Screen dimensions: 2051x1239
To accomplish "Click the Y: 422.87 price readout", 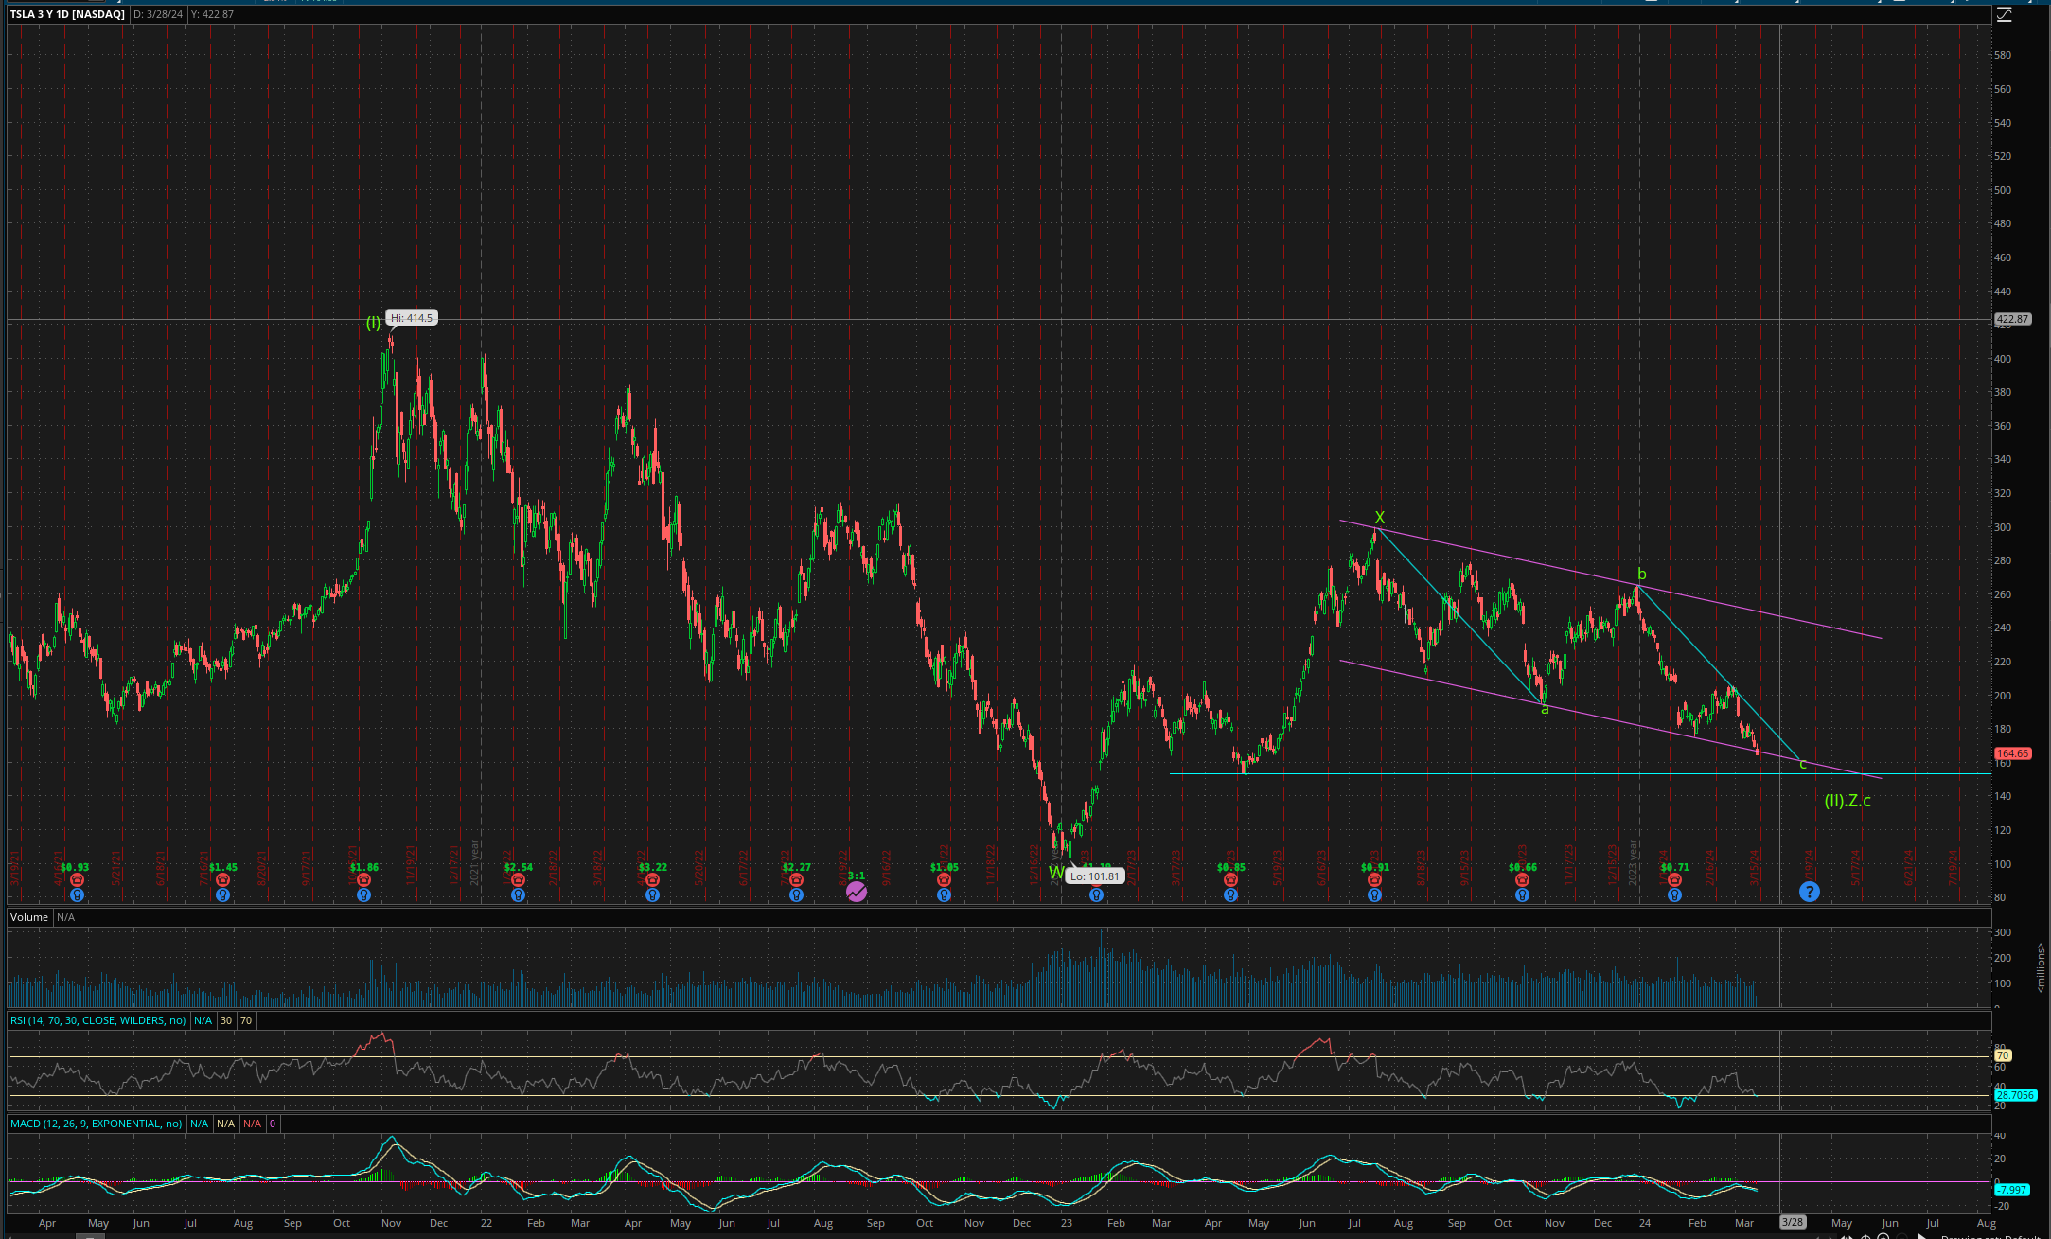I will coord(212,14).
